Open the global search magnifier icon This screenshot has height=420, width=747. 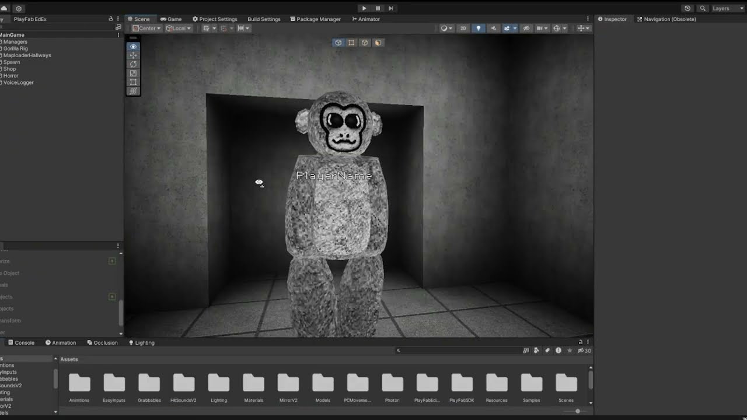(x=703, y=8)
